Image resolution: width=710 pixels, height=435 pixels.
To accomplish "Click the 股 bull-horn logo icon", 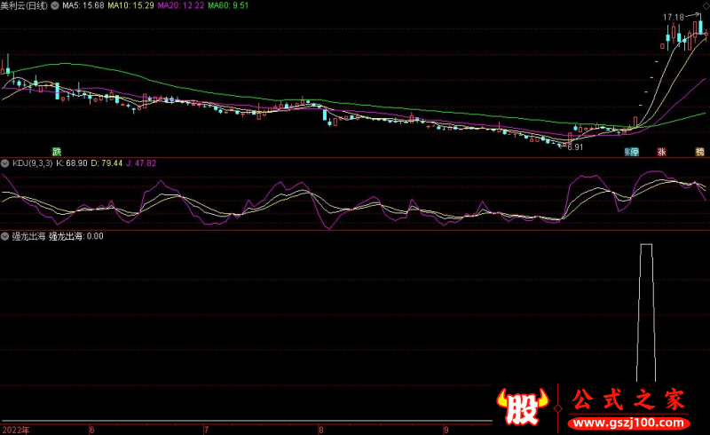I will click(522, 407).
